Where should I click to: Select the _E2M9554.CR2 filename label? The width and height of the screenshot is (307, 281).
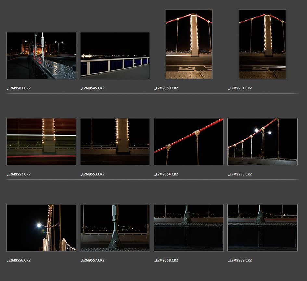point(166,174)
